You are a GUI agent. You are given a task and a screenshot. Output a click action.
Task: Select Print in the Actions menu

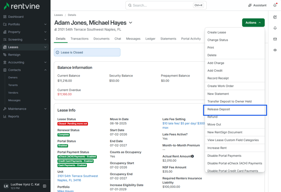(x=235, y=47)
